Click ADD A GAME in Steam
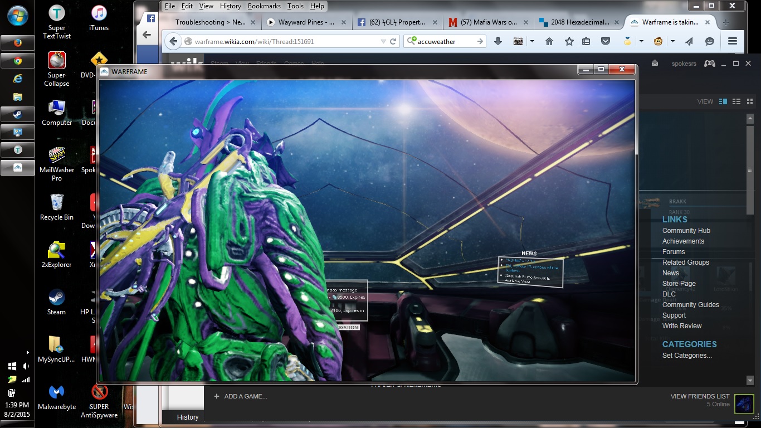The image size is (761, 428). 240,396
